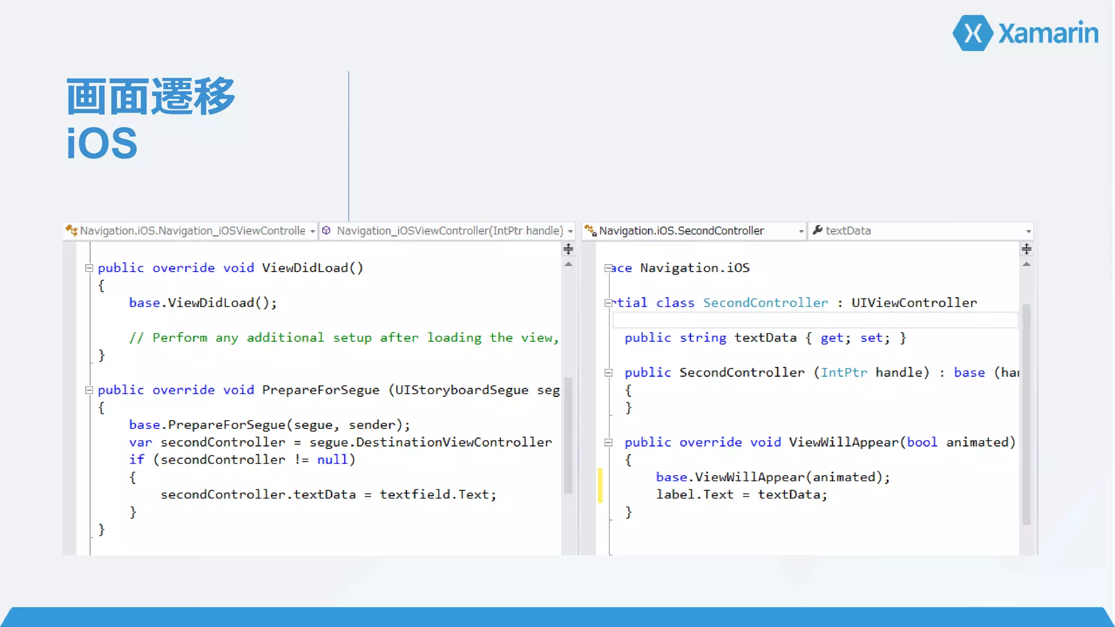Open the textData member dropdown
Viewport: 1115px width, 627px height.
[1028, 231]
